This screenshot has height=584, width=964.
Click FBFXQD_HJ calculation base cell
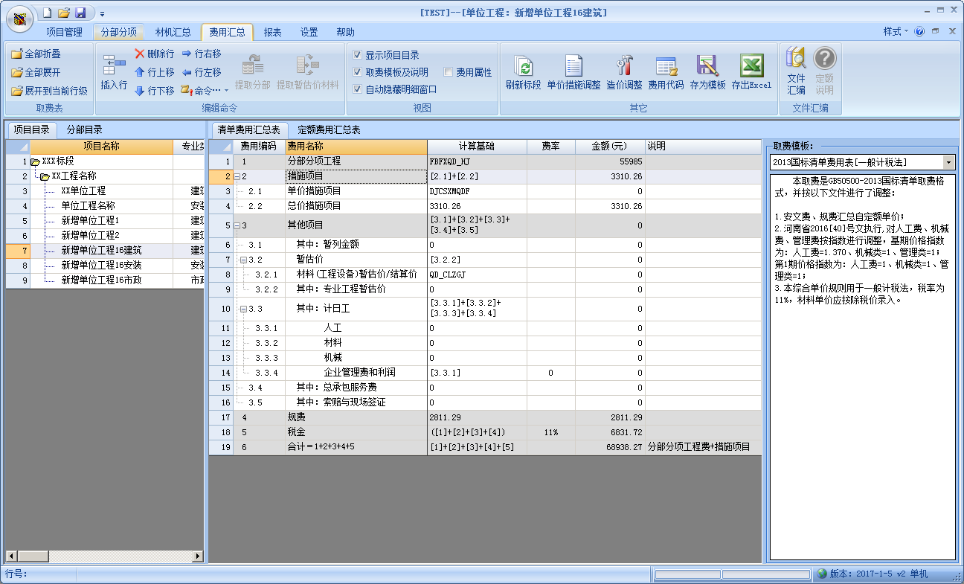[477, 161]
